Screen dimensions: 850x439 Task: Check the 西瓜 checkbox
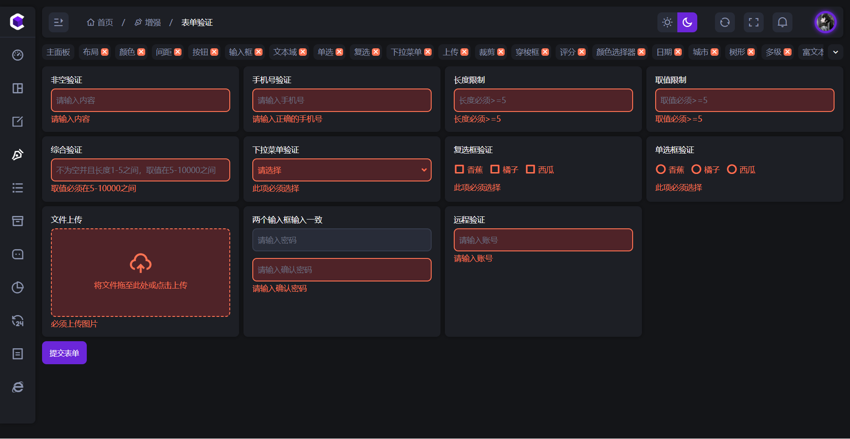tap(530, 169)
